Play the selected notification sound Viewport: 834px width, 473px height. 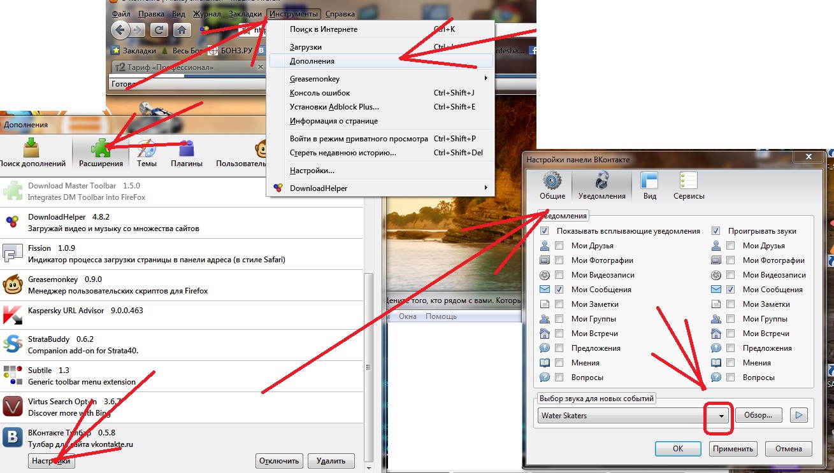(799, 416)
